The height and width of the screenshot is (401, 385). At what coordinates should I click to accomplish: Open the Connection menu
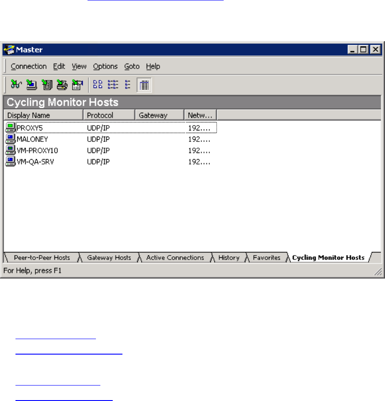(29, 66)
